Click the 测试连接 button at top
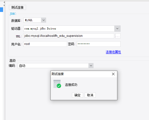This screenshot has height=120, width=149. (x=17, y=7)
